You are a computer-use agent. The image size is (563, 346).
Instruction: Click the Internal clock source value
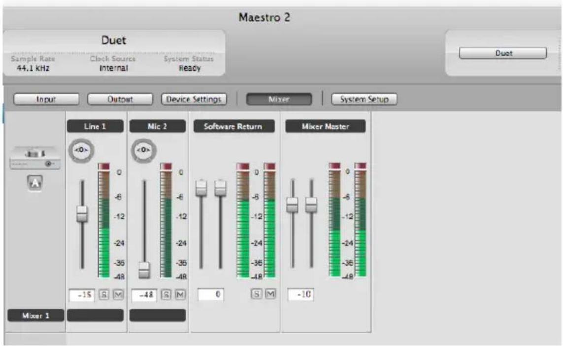(113, 68)
